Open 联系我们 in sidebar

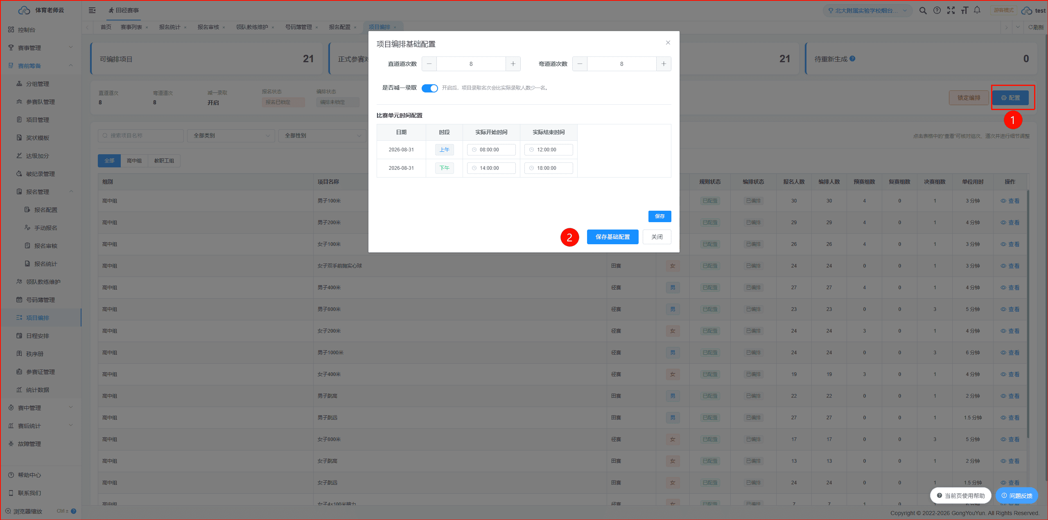[x=41, y=493]
